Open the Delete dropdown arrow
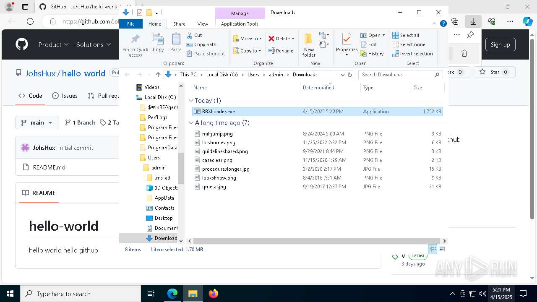 [293, 39]
